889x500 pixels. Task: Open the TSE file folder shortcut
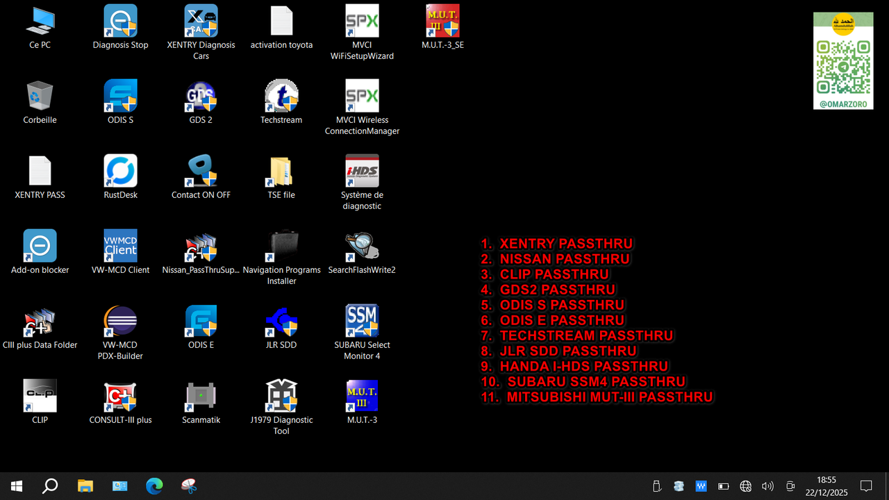click(x=281, y=178)
